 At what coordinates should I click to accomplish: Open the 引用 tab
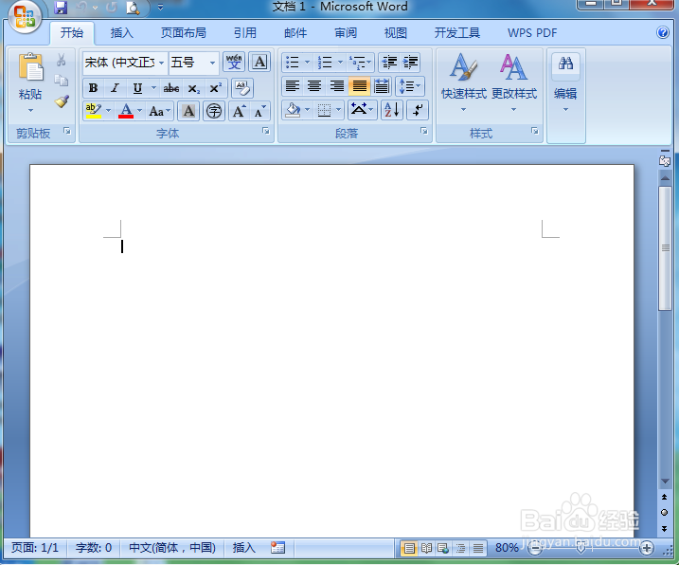point(245,33)
